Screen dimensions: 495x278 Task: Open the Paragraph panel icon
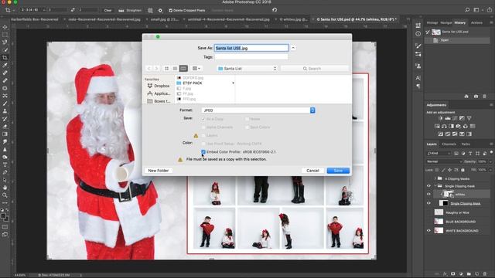tap(418, 86)
